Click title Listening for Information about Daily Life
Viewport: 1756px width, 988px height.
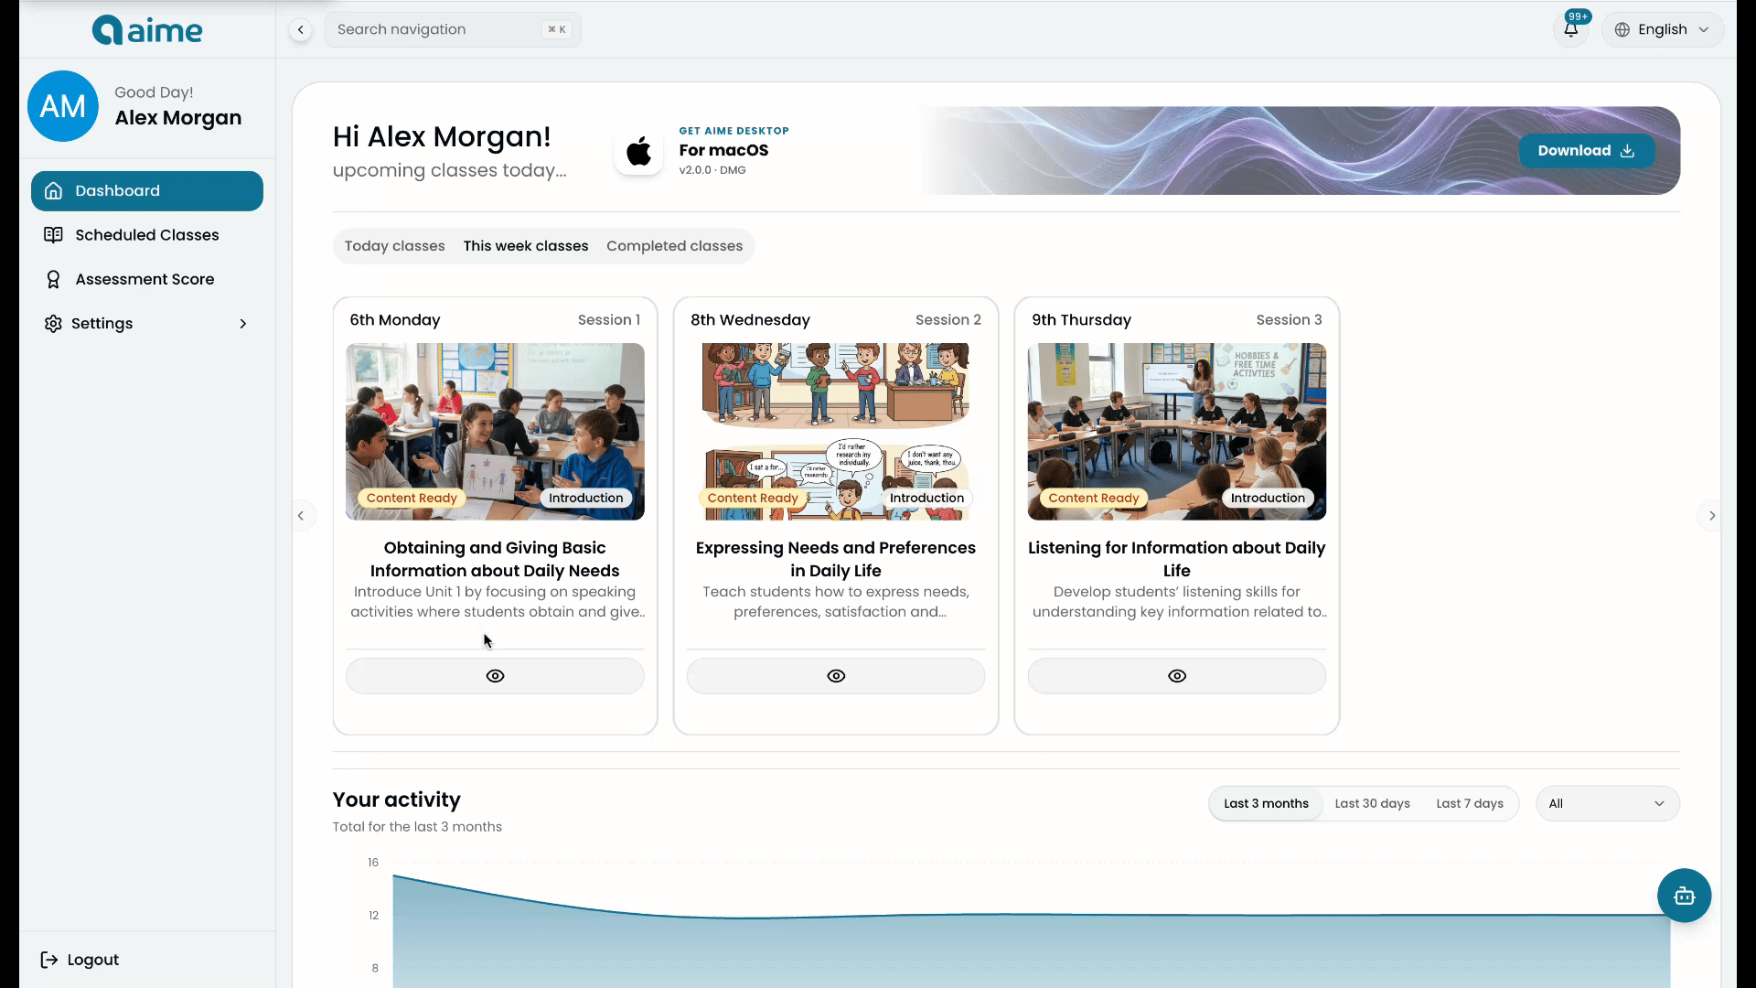click(1177, 559)
